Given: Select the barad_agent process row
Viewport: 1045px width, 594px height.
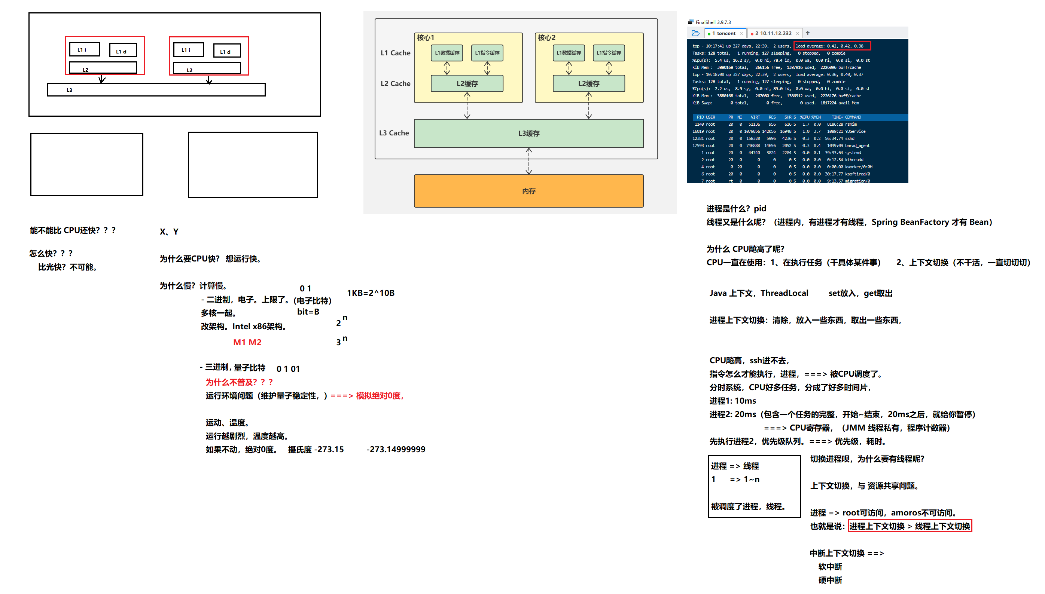Looking at the screenshot, I should (797, 146).
